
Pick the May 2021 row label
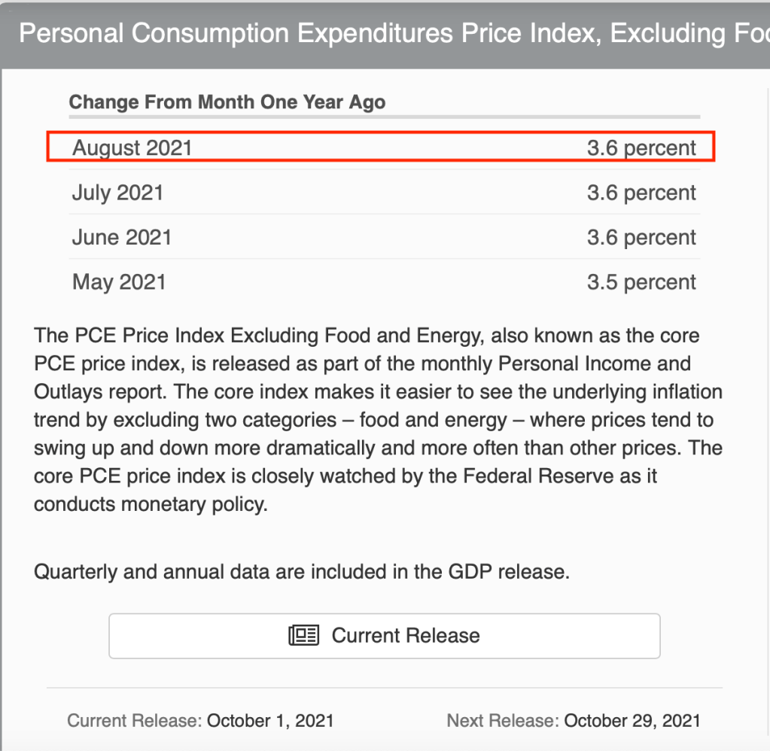tap(119, 282)
